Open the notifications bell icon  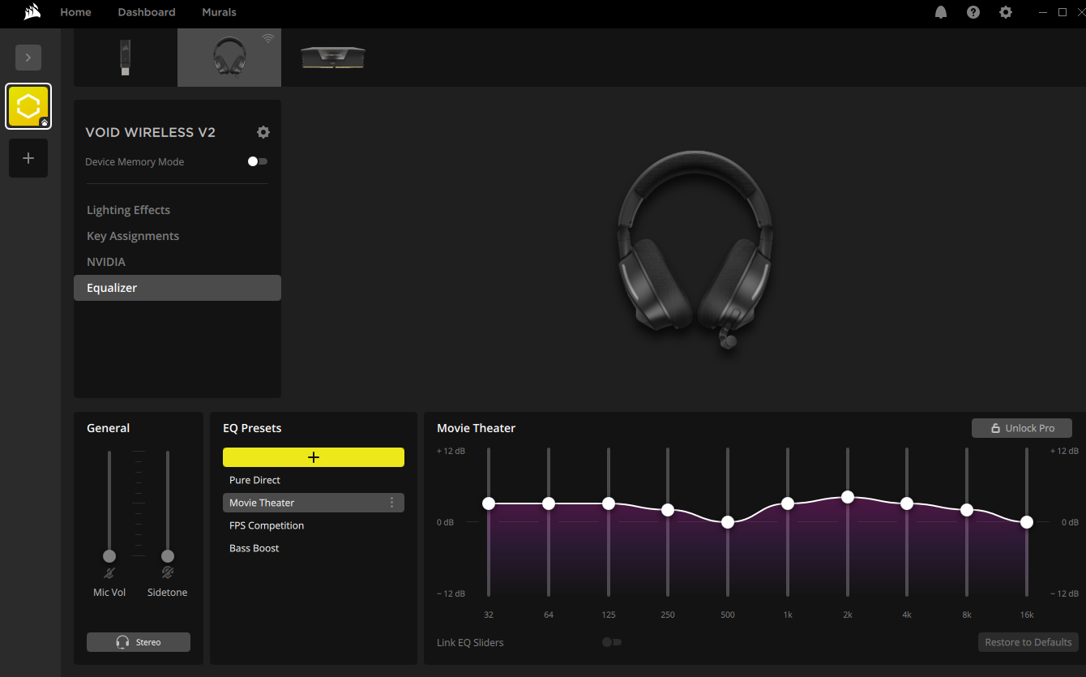click(940, 12)
